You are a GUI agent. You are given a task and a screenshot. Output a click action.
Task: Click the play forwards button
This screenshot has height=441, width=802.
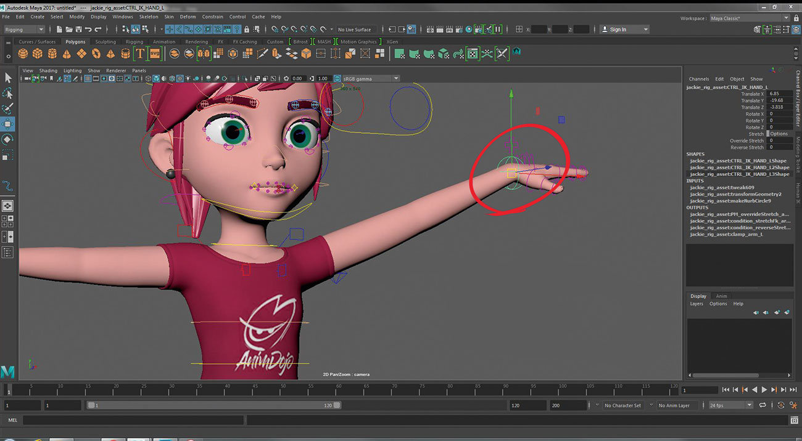point(764,390)
